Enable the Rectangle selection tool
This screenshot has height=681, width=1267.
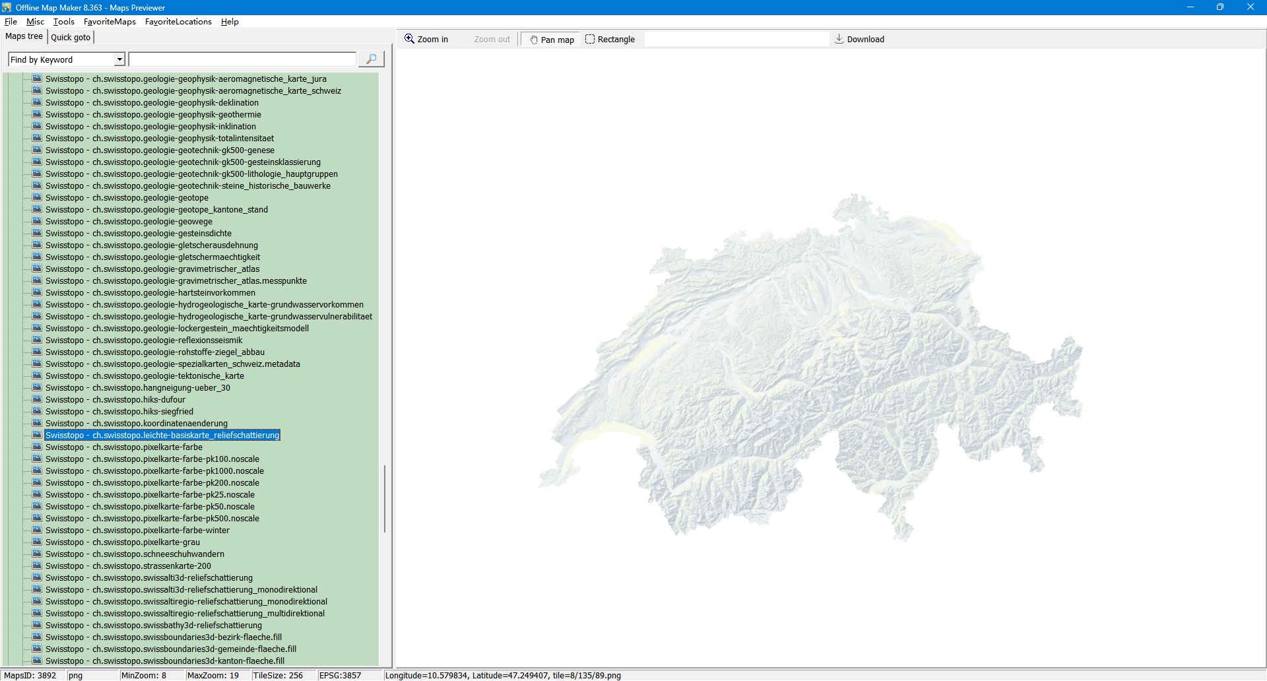[610, 40]
